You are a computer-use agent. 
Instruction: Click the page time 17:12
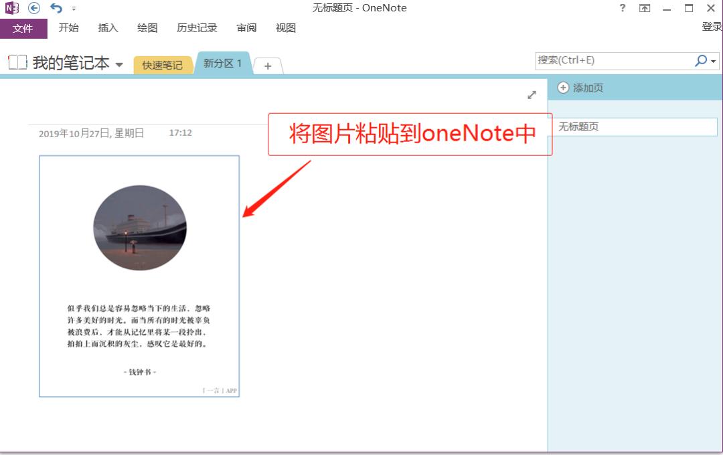tap(180, 132)
